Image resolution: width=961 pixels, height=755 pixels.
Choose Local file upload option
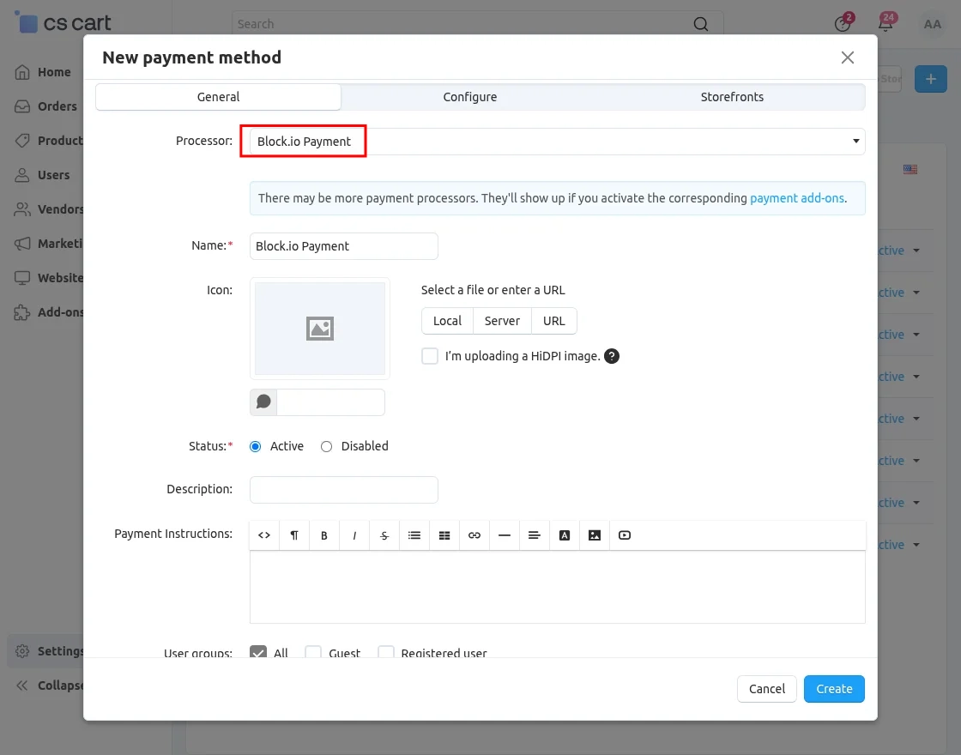pyautogui.click(x=447, y=321)
